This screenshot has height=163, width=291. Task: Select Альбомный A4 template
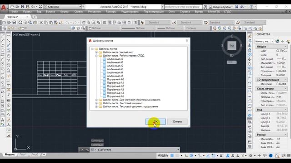115,72
